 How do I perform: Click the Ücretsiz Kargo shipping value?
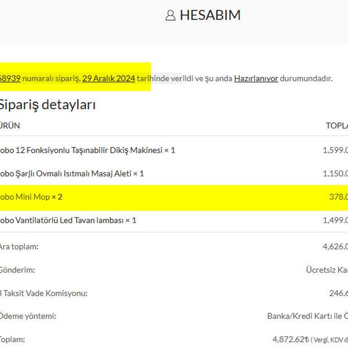coord(327,270)
